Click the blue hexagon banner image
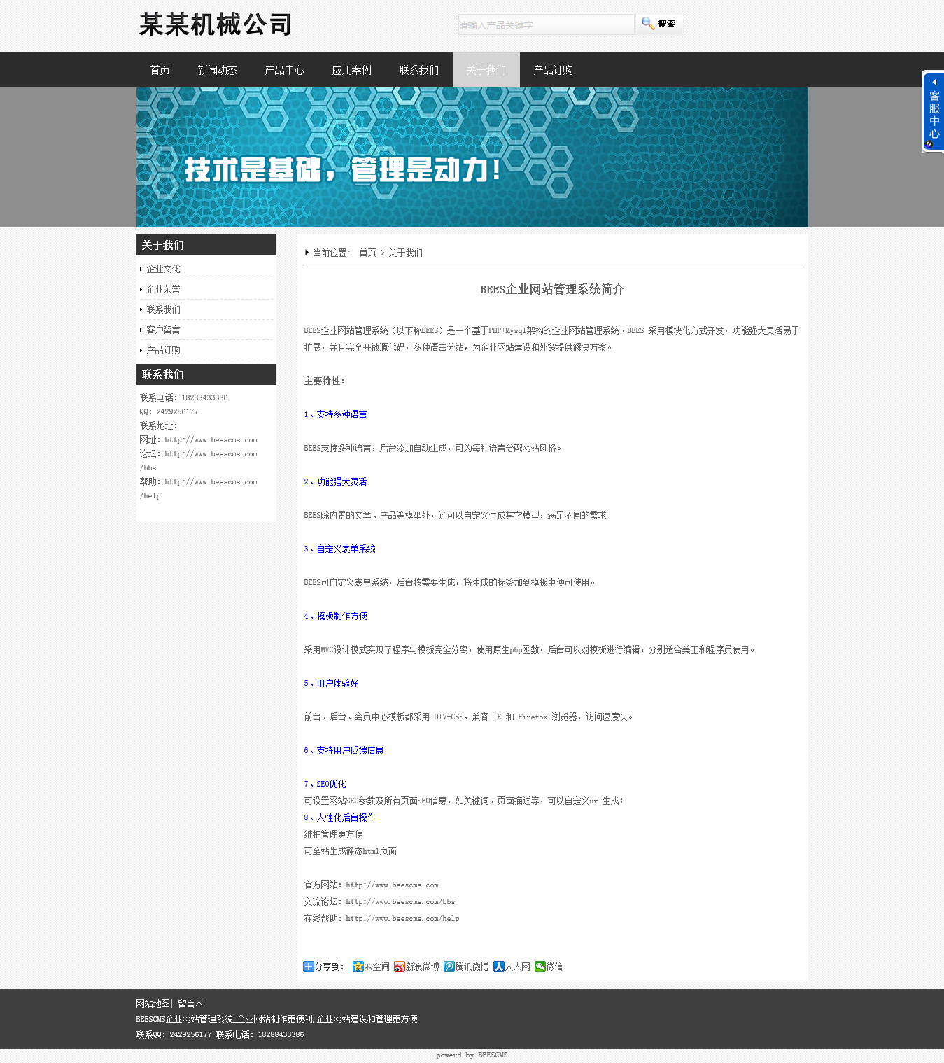944x1063 pixels. tap(472, 157)
